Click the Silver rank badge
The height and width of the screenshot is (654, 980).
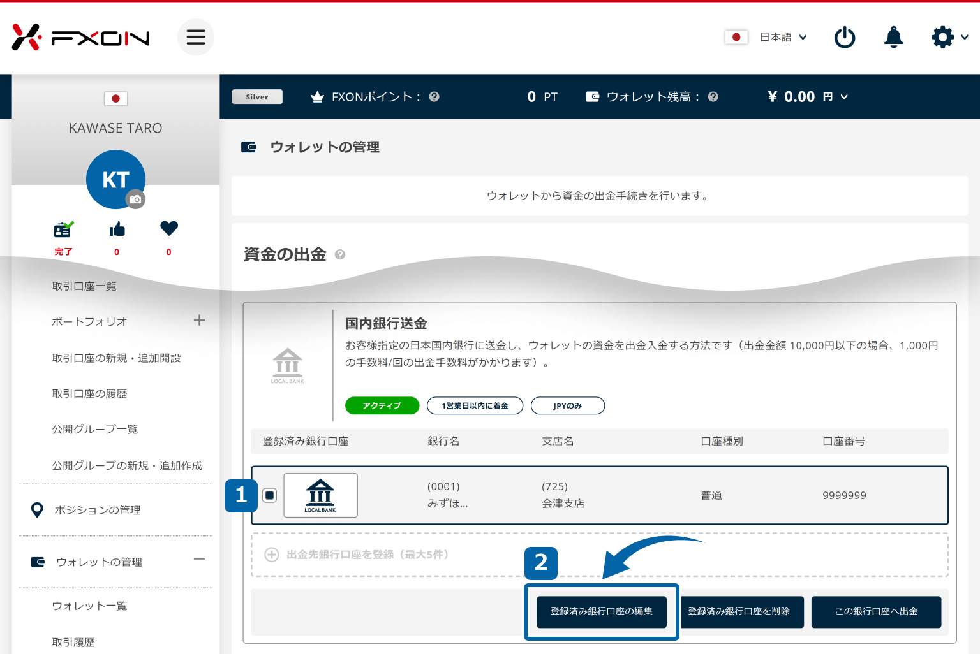pyautogui.click(x=257, y=97)
